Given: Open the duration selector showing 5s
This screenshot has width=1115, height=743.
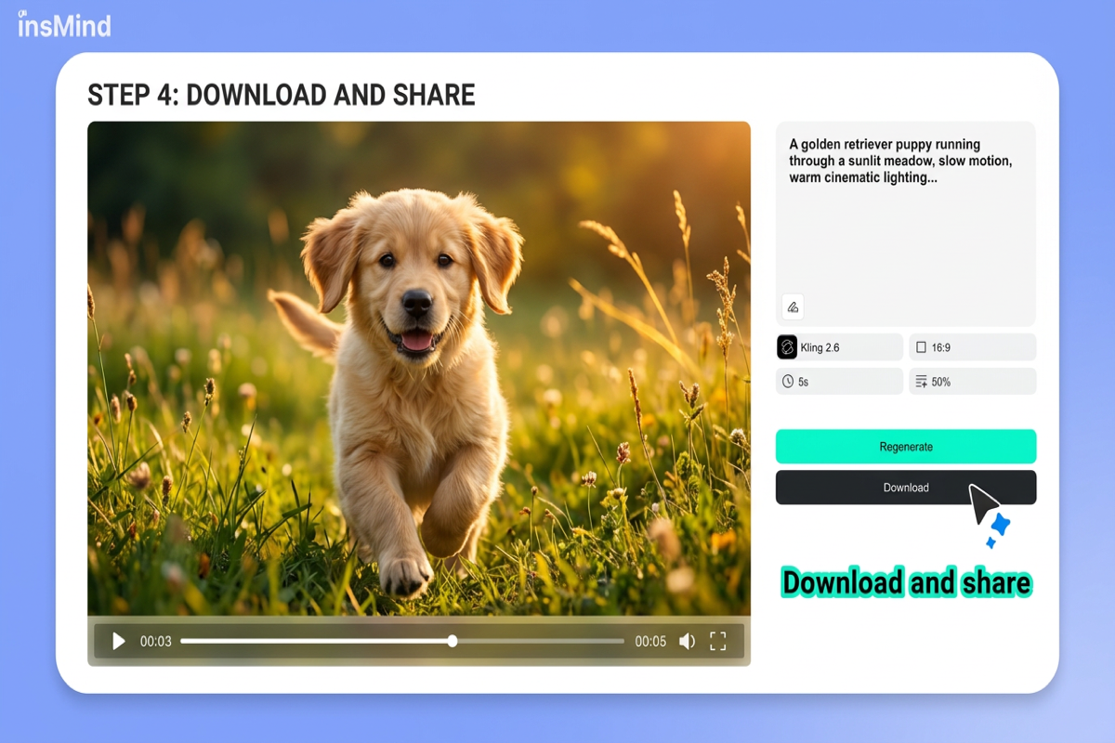Looking at the screenshot, I should (838, 380).
